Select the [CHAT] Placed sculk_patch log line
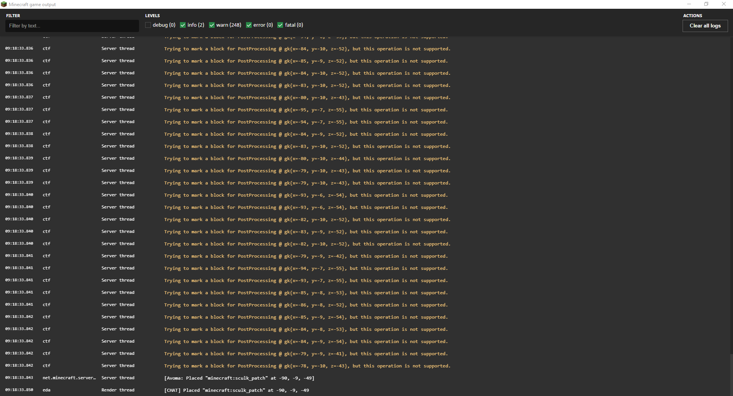733x396 pixels. click(x=236, y=390)
